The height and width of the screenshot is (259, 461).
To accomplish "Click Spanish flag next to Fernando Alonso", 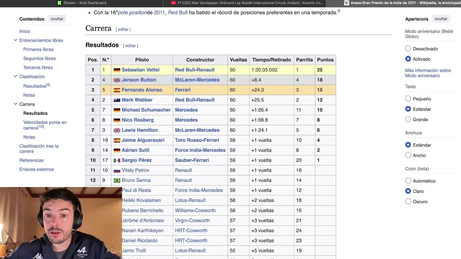I will tap(117, 90).
